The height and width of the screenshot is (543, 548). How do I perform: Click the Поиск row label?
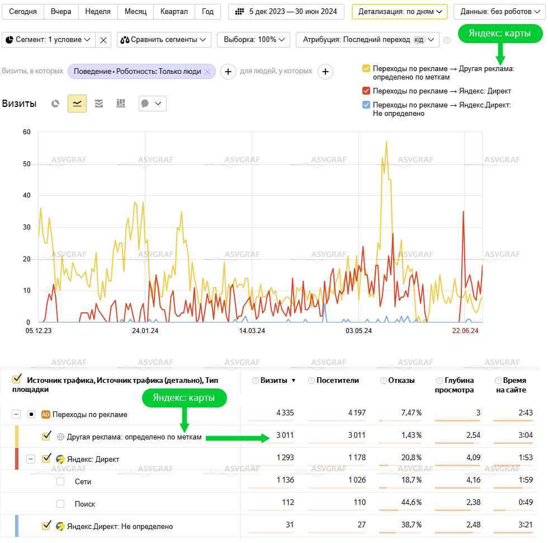point(85,504)
